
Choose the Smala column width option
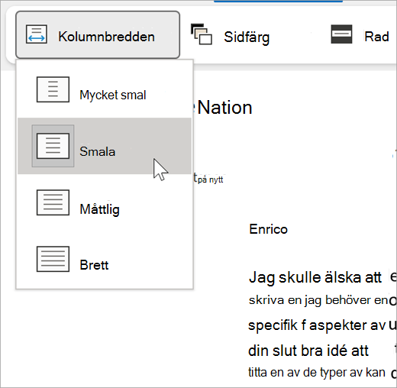(x=105, y=146)
